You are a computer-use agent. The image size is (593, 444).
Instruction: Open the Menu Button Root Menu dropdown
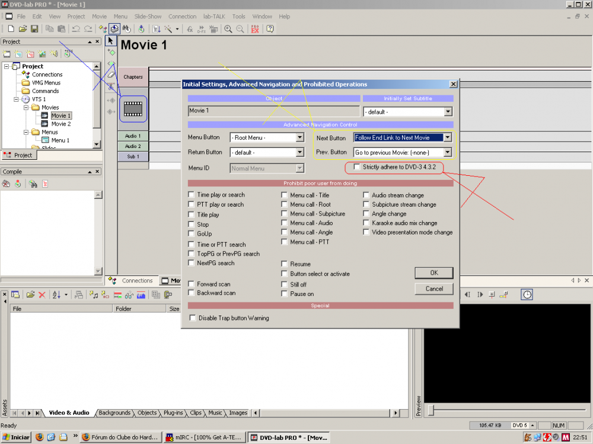click(299, 138)
